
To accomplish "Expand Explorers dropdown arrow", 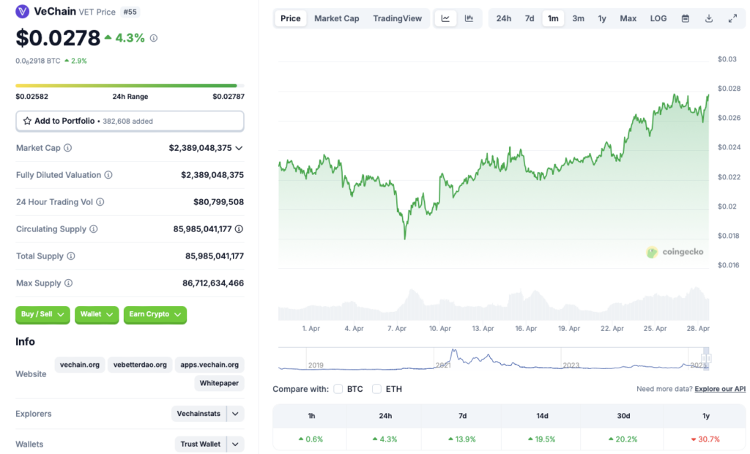I will tap(235, 414).
